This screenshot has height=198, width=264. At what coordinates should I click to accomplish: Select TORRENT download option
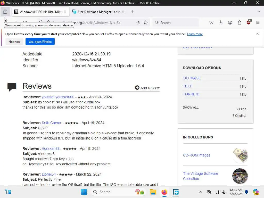[191, 94]
